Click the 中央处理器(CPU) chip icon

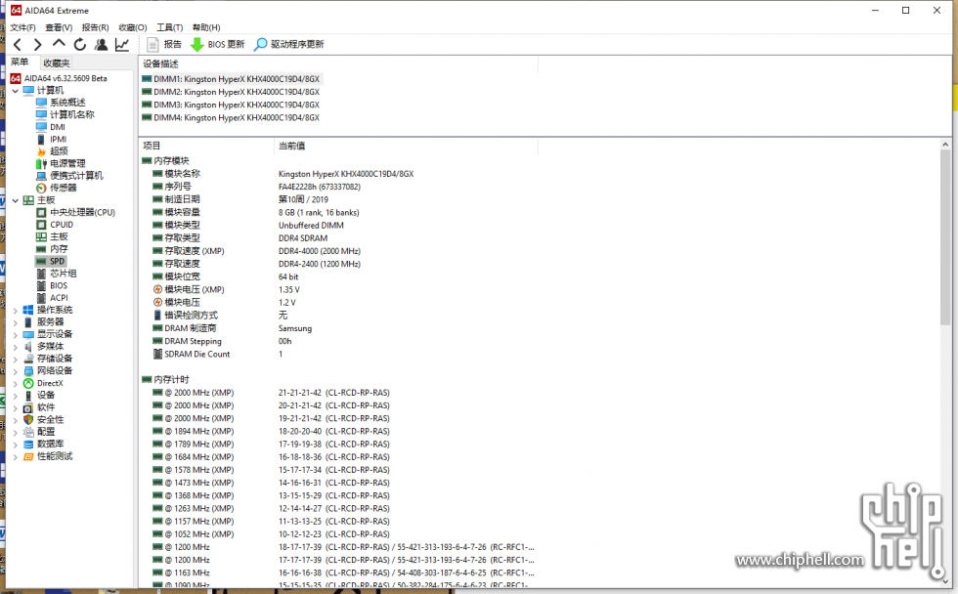(x=41, y=212)
